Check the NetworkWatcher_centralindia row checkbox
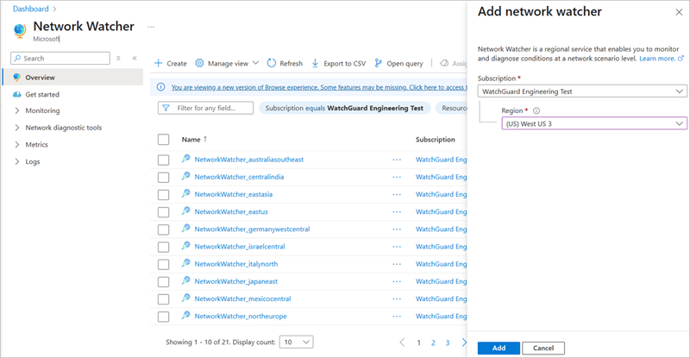This screenshot has height=358, width=690. click(163, 177)
